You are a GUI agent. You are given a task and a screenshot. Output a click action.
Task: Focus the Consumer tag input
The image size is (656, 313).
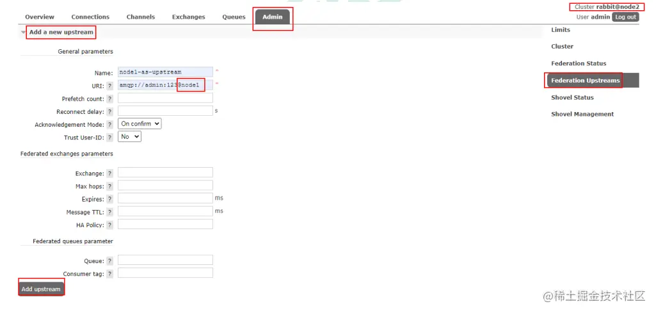165,273
